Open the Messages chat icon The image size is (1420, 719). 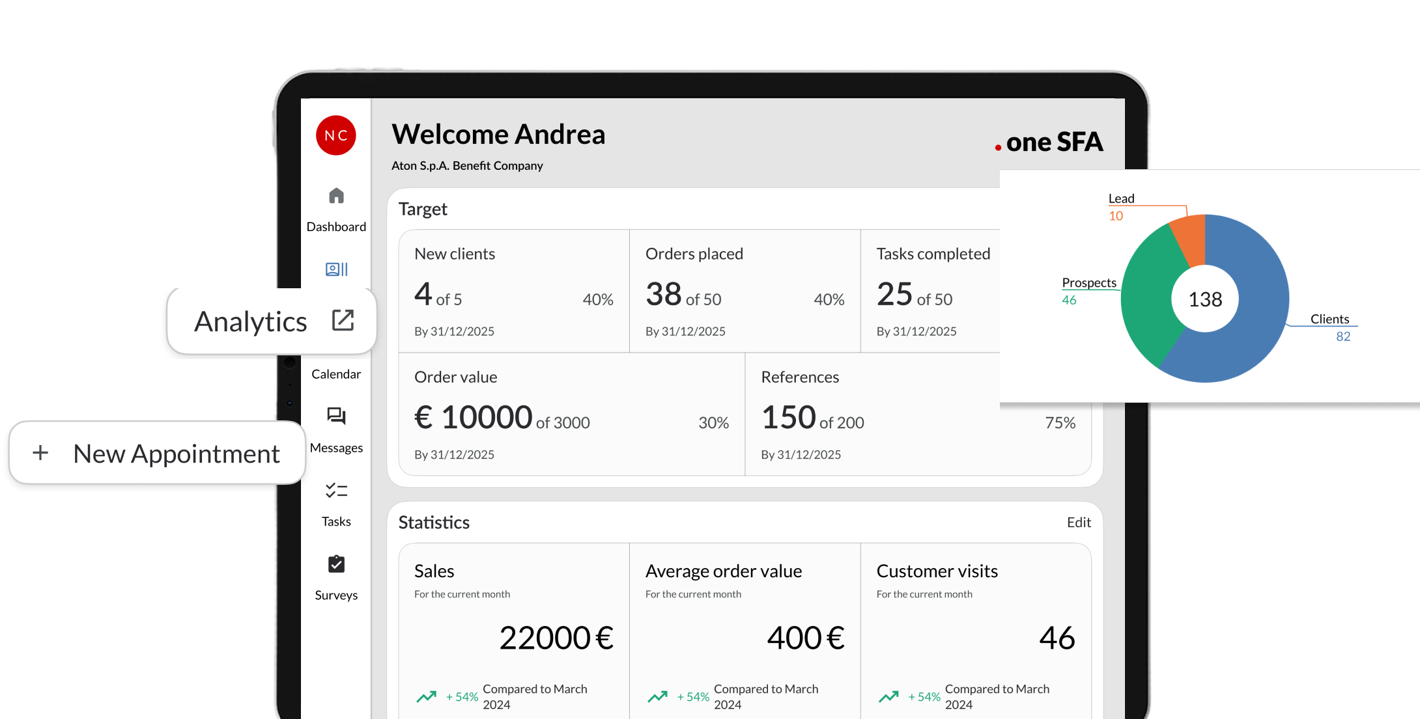tap(336, 416)
